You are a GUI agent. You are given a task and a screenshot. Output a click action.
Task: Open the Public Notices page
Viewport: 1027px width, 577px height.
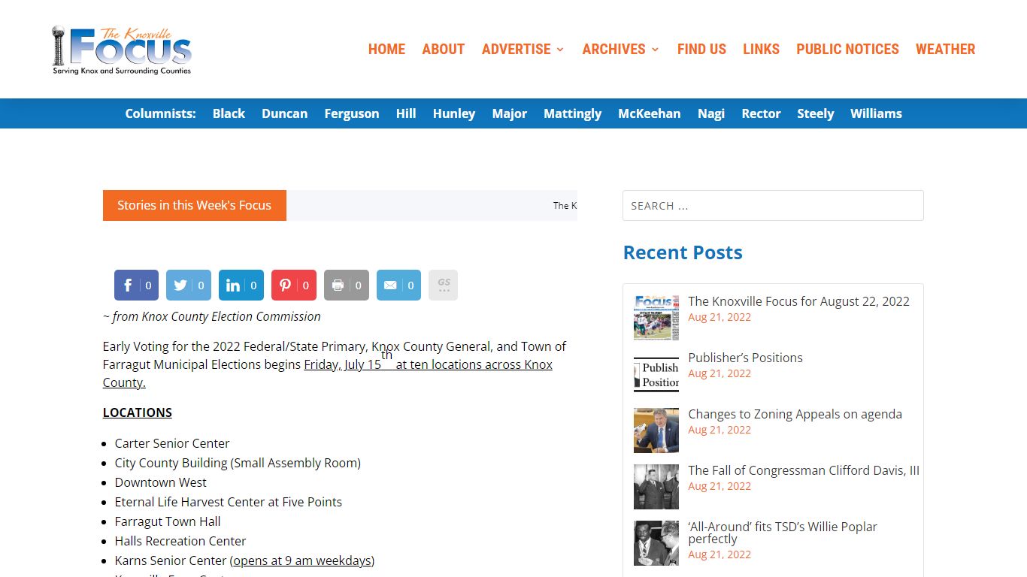point(847,50)
